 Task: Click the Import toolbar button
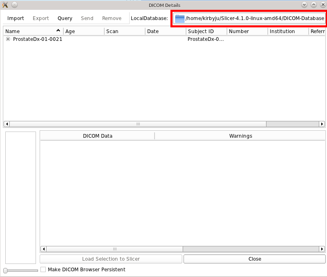[16, 18]
